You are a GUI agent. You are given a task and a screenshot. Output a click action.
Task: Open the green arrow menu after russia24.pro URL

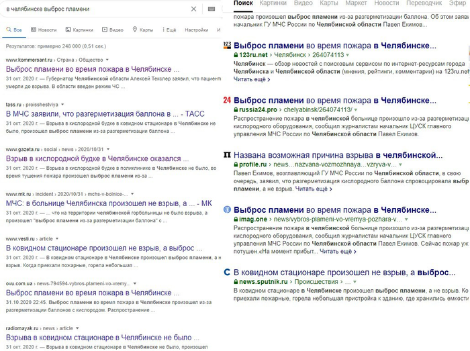[356, 110]
